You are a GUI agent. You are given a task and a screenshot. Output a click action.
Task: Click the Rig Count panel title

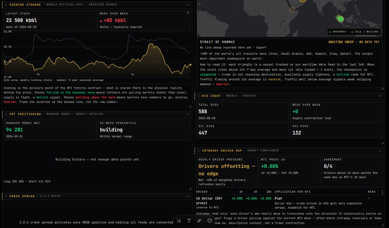211,96
